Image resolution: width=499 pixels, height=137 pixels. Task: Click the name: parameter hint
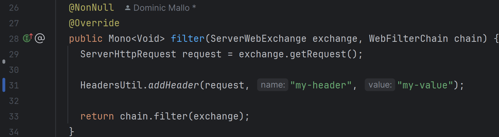click(x=272, y=85)
